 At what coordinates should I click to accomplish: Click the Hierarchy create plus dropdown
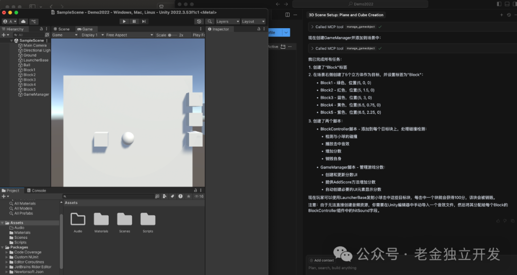5,35
